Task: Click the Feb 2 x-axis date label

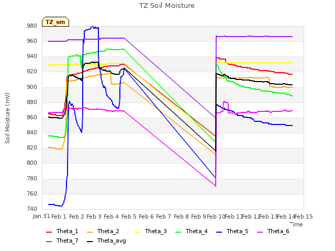Action: point(76,216)
